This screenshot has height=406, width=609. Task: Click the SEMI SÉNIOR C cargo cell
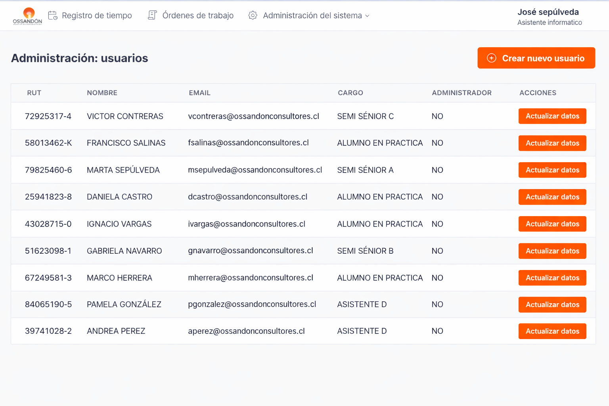coord(365,116)
